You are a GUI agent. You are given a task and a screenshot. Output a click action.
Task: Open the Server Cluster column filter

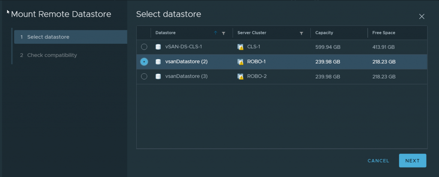301,33
